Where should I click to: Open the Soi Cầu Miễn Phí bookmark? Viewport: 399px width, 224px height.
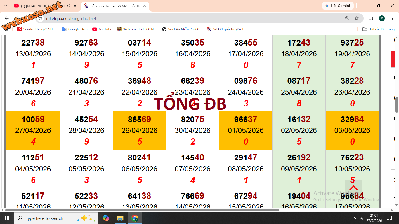[182, 29]
